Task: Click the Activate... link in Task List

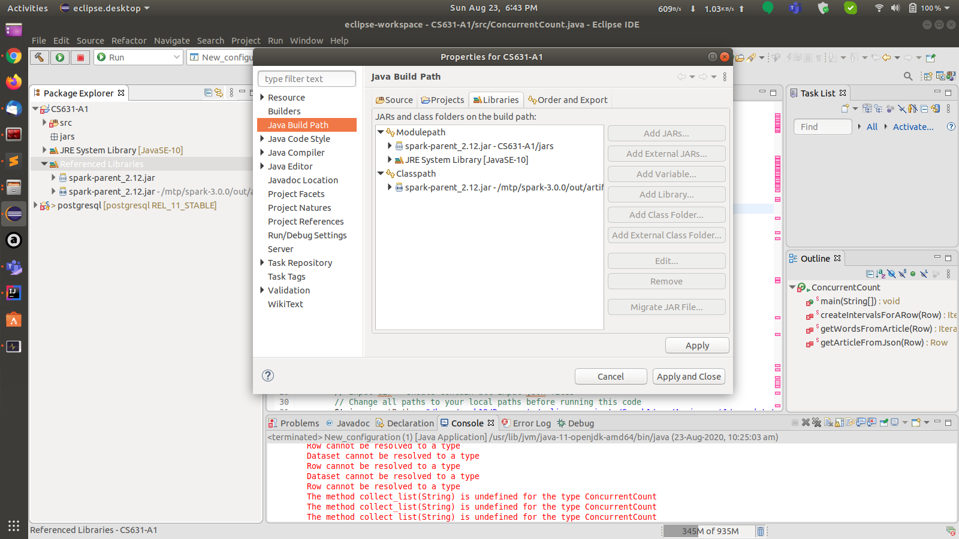Action: click(913, 127)
